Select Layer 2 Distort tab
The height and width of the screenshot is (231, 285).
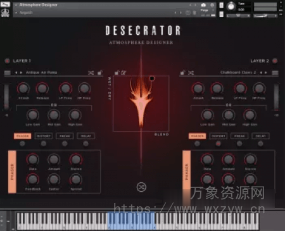point(218,136)
